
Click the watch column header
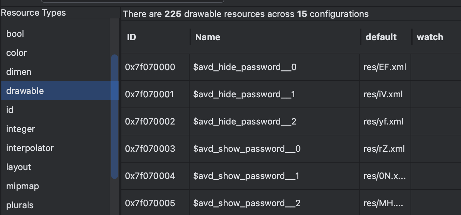point(430,37)
